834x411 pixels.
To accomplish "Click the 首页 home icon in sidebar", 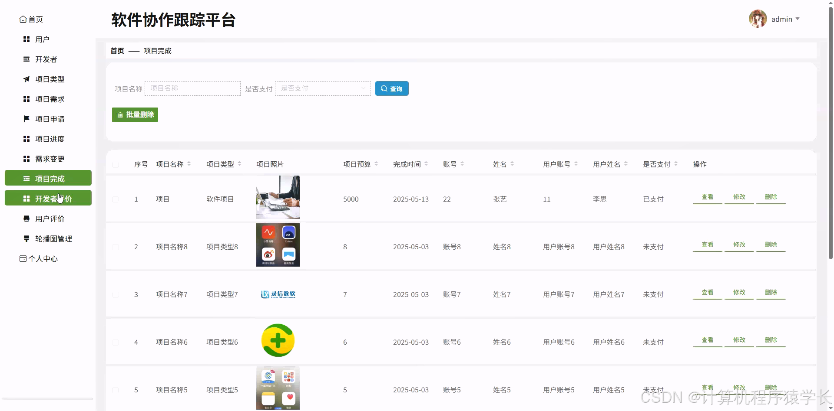I will [23, 19].
